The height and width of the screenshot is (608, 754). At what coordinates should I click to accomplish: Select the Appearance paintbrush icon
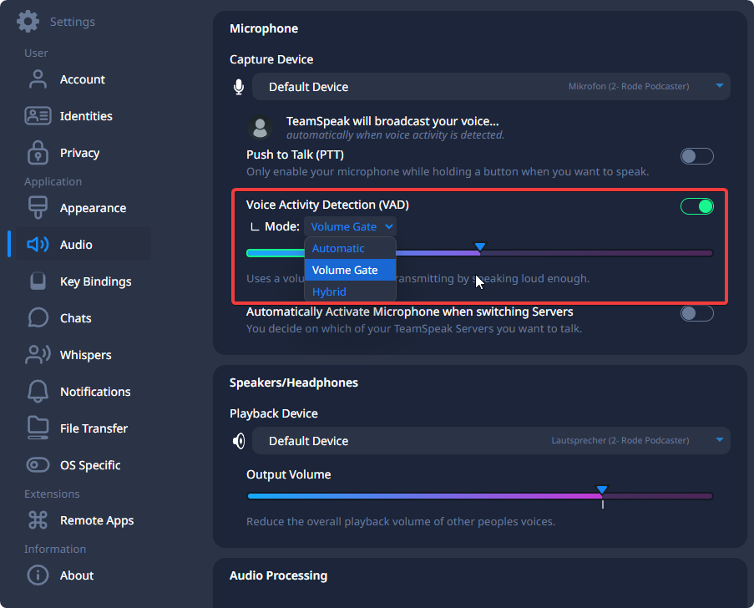38,208
